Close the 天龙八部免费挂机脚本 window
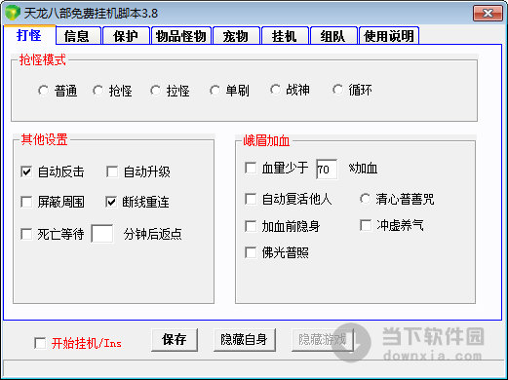 (488, 14)
